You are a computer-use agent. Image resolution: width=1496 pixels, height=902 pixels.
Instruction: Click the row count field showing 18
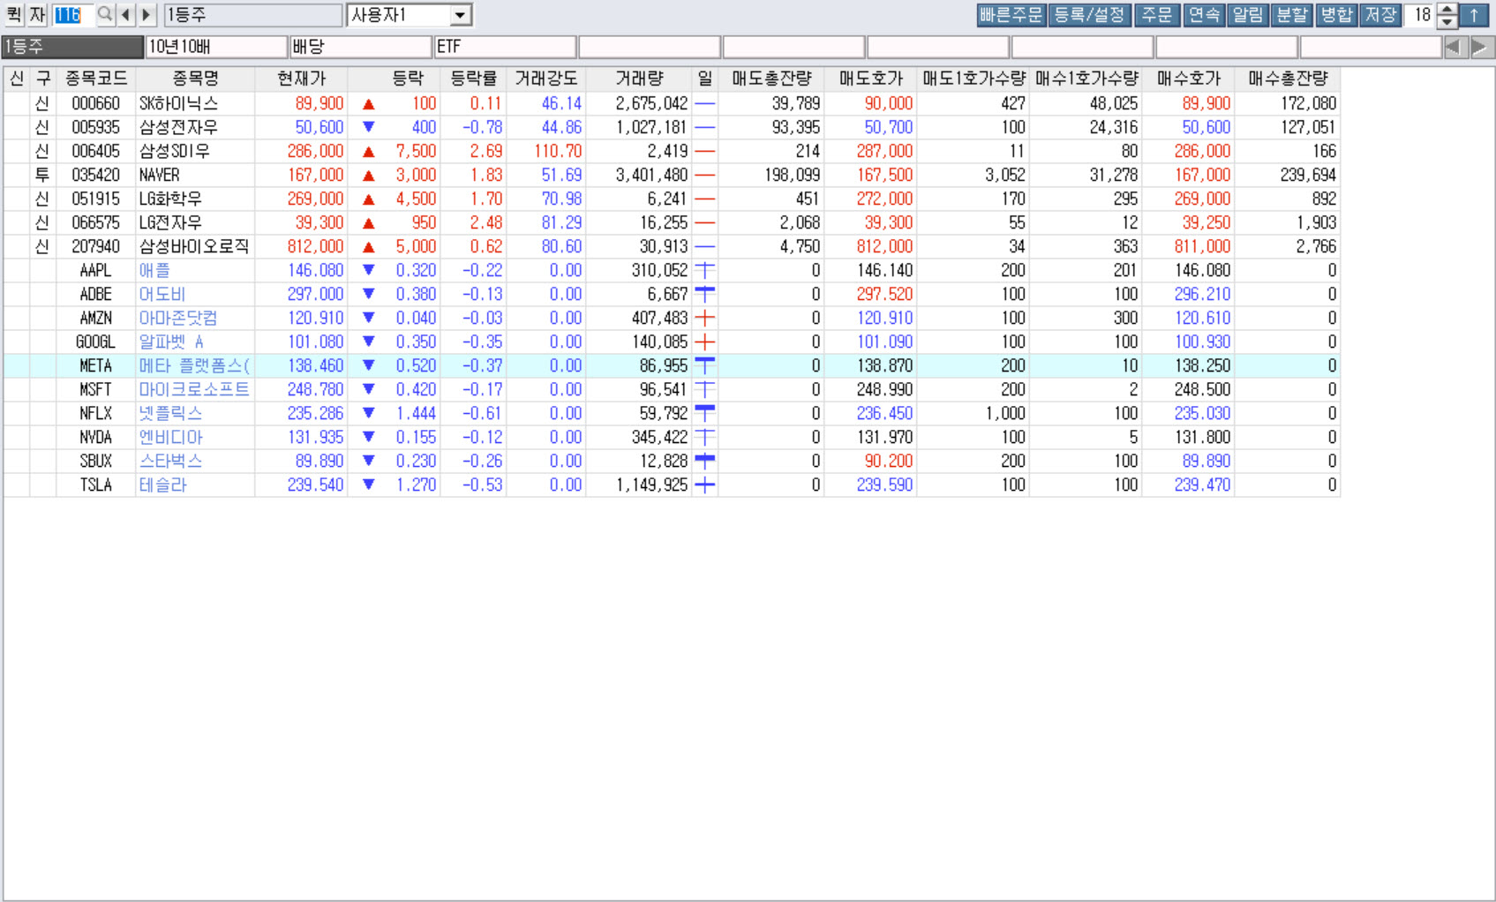point(1420,15)
